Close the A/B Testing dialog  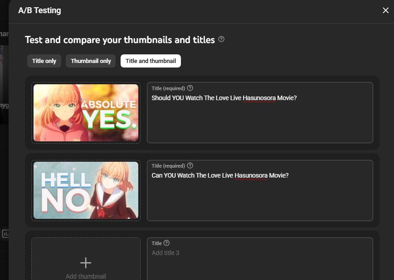pos(385,10)
